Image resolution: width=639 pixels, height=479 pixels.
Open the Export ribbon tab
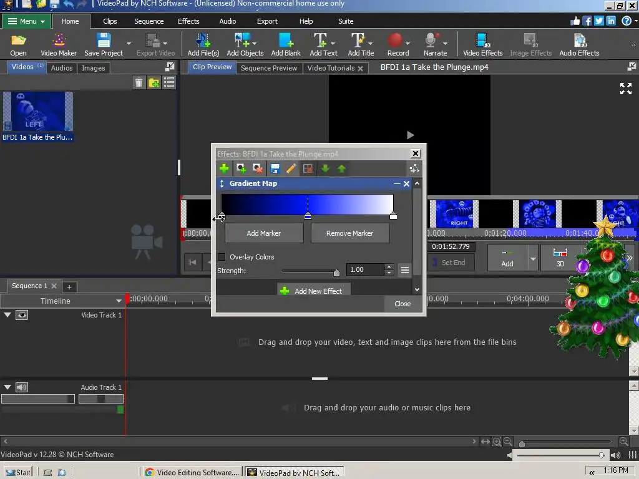(267, 21)
